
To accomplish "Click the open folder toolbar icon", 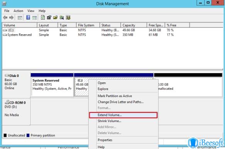I will [55, 17].
